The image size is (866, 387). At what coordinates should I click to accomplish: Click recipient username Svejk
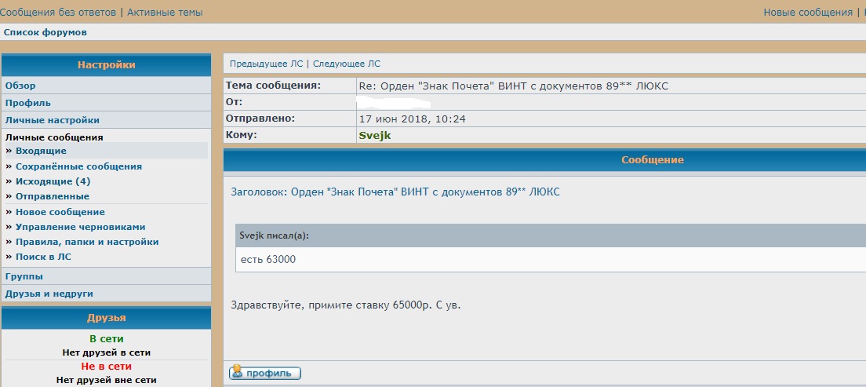pyautogui.click(x=374, y=135)
